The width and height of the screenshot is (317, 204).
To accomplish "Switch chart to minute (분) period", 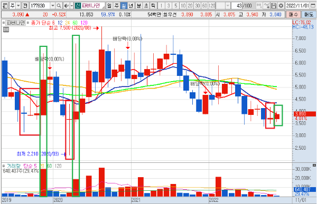I will coord(139,6).
